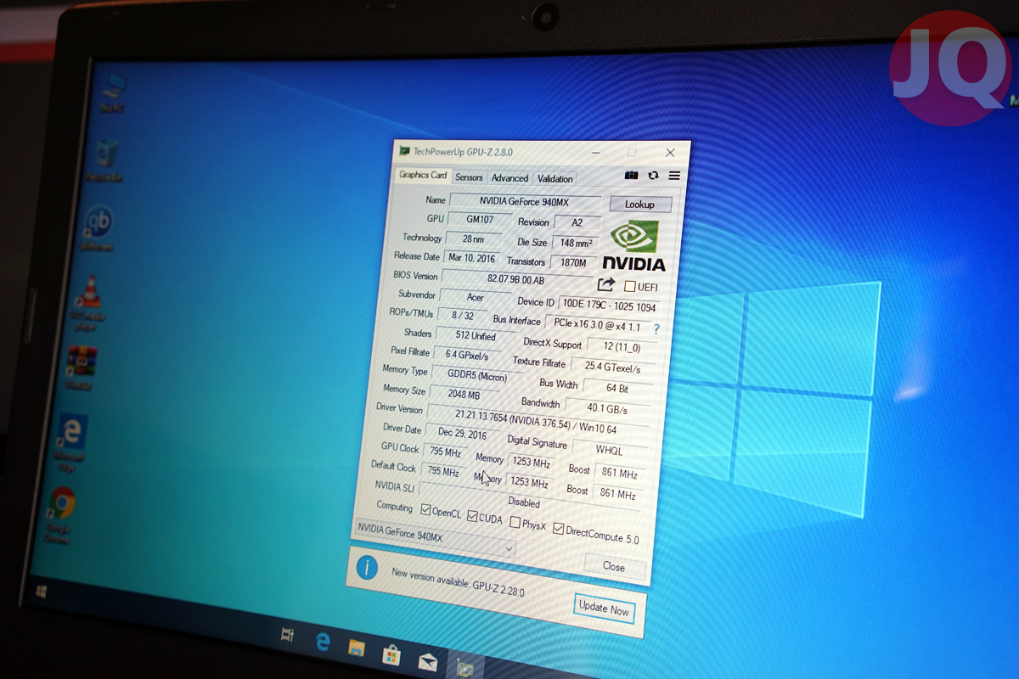
Task: Click the BIOS export share icon
Action: [606, 284]
